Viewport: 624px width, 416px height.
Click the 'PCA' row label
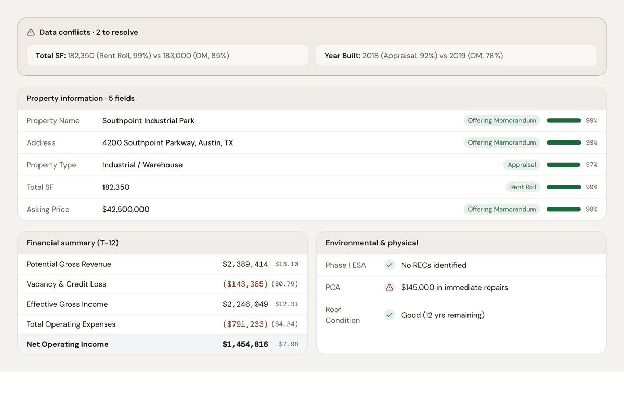point(333,287)
